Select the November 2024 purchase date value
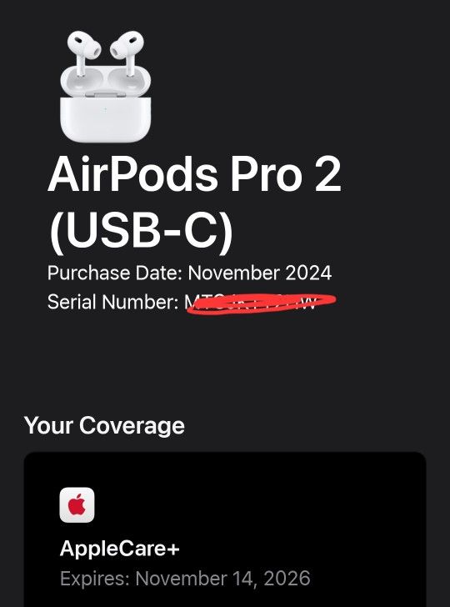Image resolution: width=450 pixels, height=607 pixels. (260, 273)
